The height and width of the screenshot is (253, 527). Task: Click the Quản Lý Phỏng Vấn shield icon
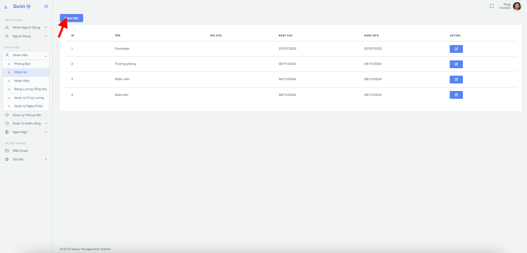click(7, 115)
